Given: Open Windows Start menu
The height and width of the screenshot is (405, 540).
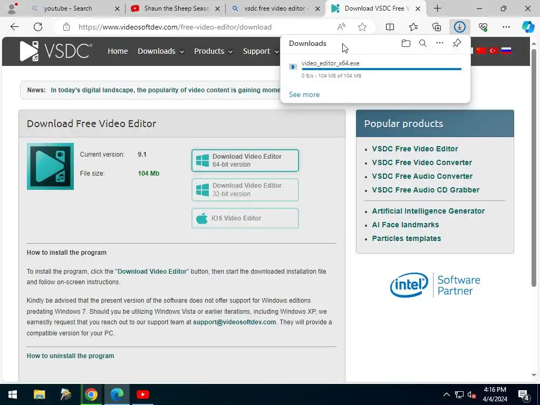Looking at the screenshot, I should (x=13, y=394).
